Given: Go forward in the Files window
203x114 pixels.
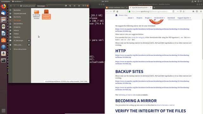Looking at the screenshot, I should click(14, 6).
